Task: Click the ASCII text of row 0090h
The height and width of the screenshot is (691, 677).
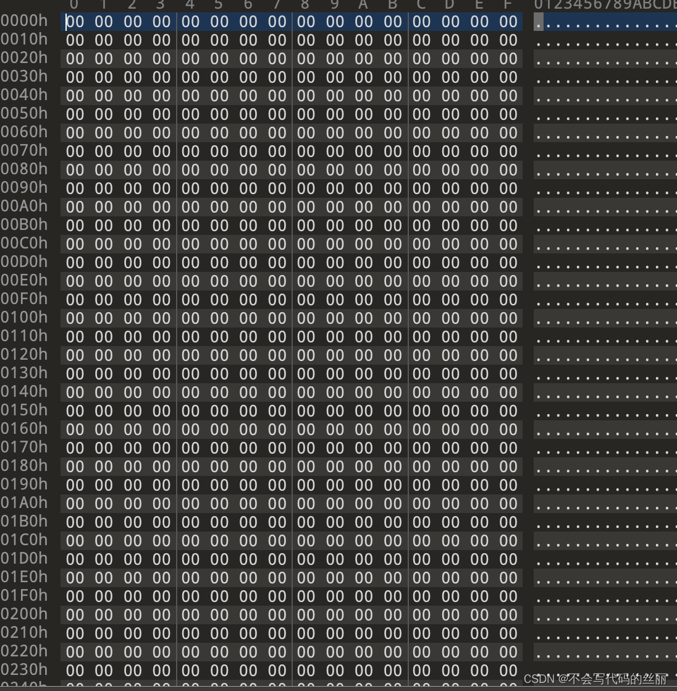Action: pos(605,189)
